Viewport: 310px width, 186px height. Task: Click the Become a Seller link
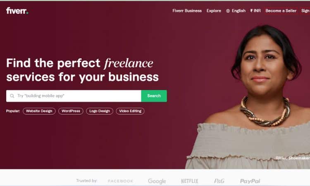click(281, 11)
